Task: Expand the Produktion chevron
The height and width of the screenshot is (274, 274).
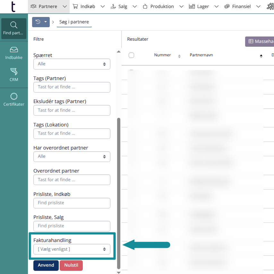Action: click(x=181, y=6)
